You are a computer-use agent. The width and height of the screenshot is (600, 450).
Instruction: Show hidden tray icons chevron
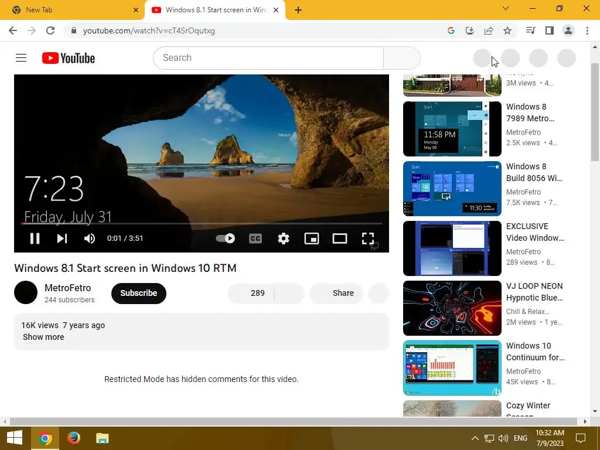tap(475, 438)
